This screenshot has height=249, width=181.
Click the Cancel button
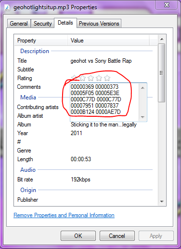[x=117, y=236]
